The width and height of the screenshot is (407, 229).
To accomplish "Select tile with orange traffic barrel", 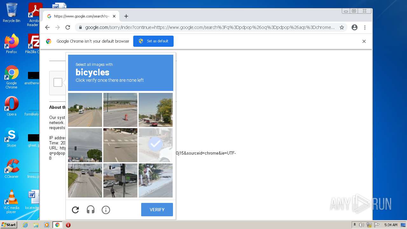I will click(x=120, y=110).
